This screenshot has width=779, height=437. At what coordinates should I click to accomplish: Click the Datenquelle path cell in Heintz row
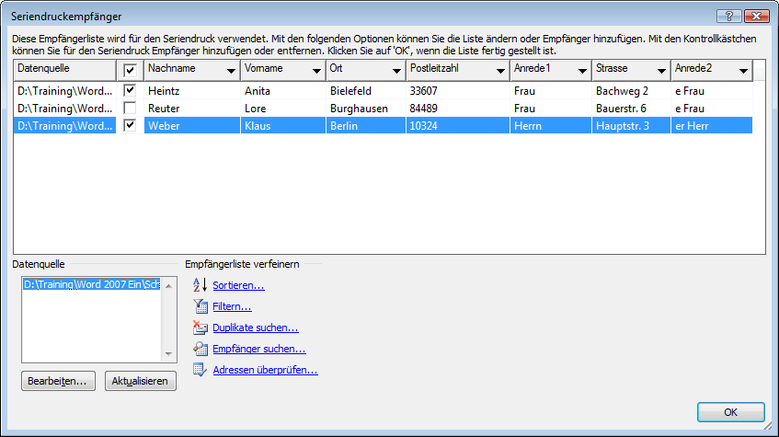coord(65,90)
